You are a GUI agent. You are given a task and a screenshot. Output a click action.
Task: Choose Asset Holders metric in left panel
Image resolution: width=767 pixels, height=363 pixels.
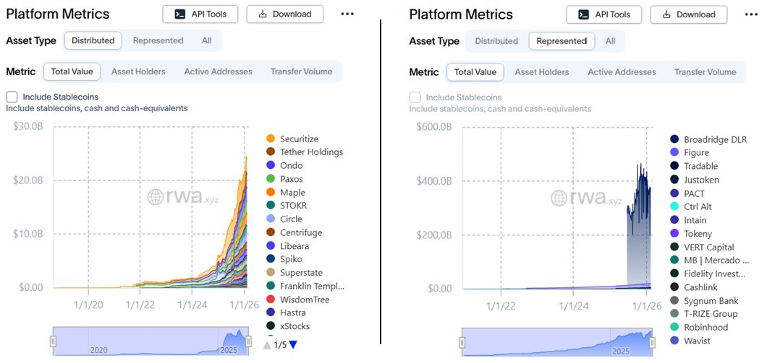tap(138, 71)
